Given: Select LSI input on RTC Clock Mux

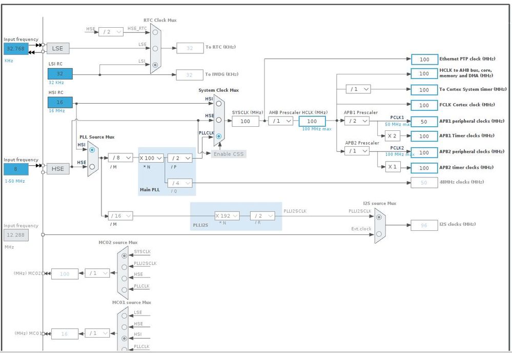Looking at the screenshot, I should coord(155,65).
